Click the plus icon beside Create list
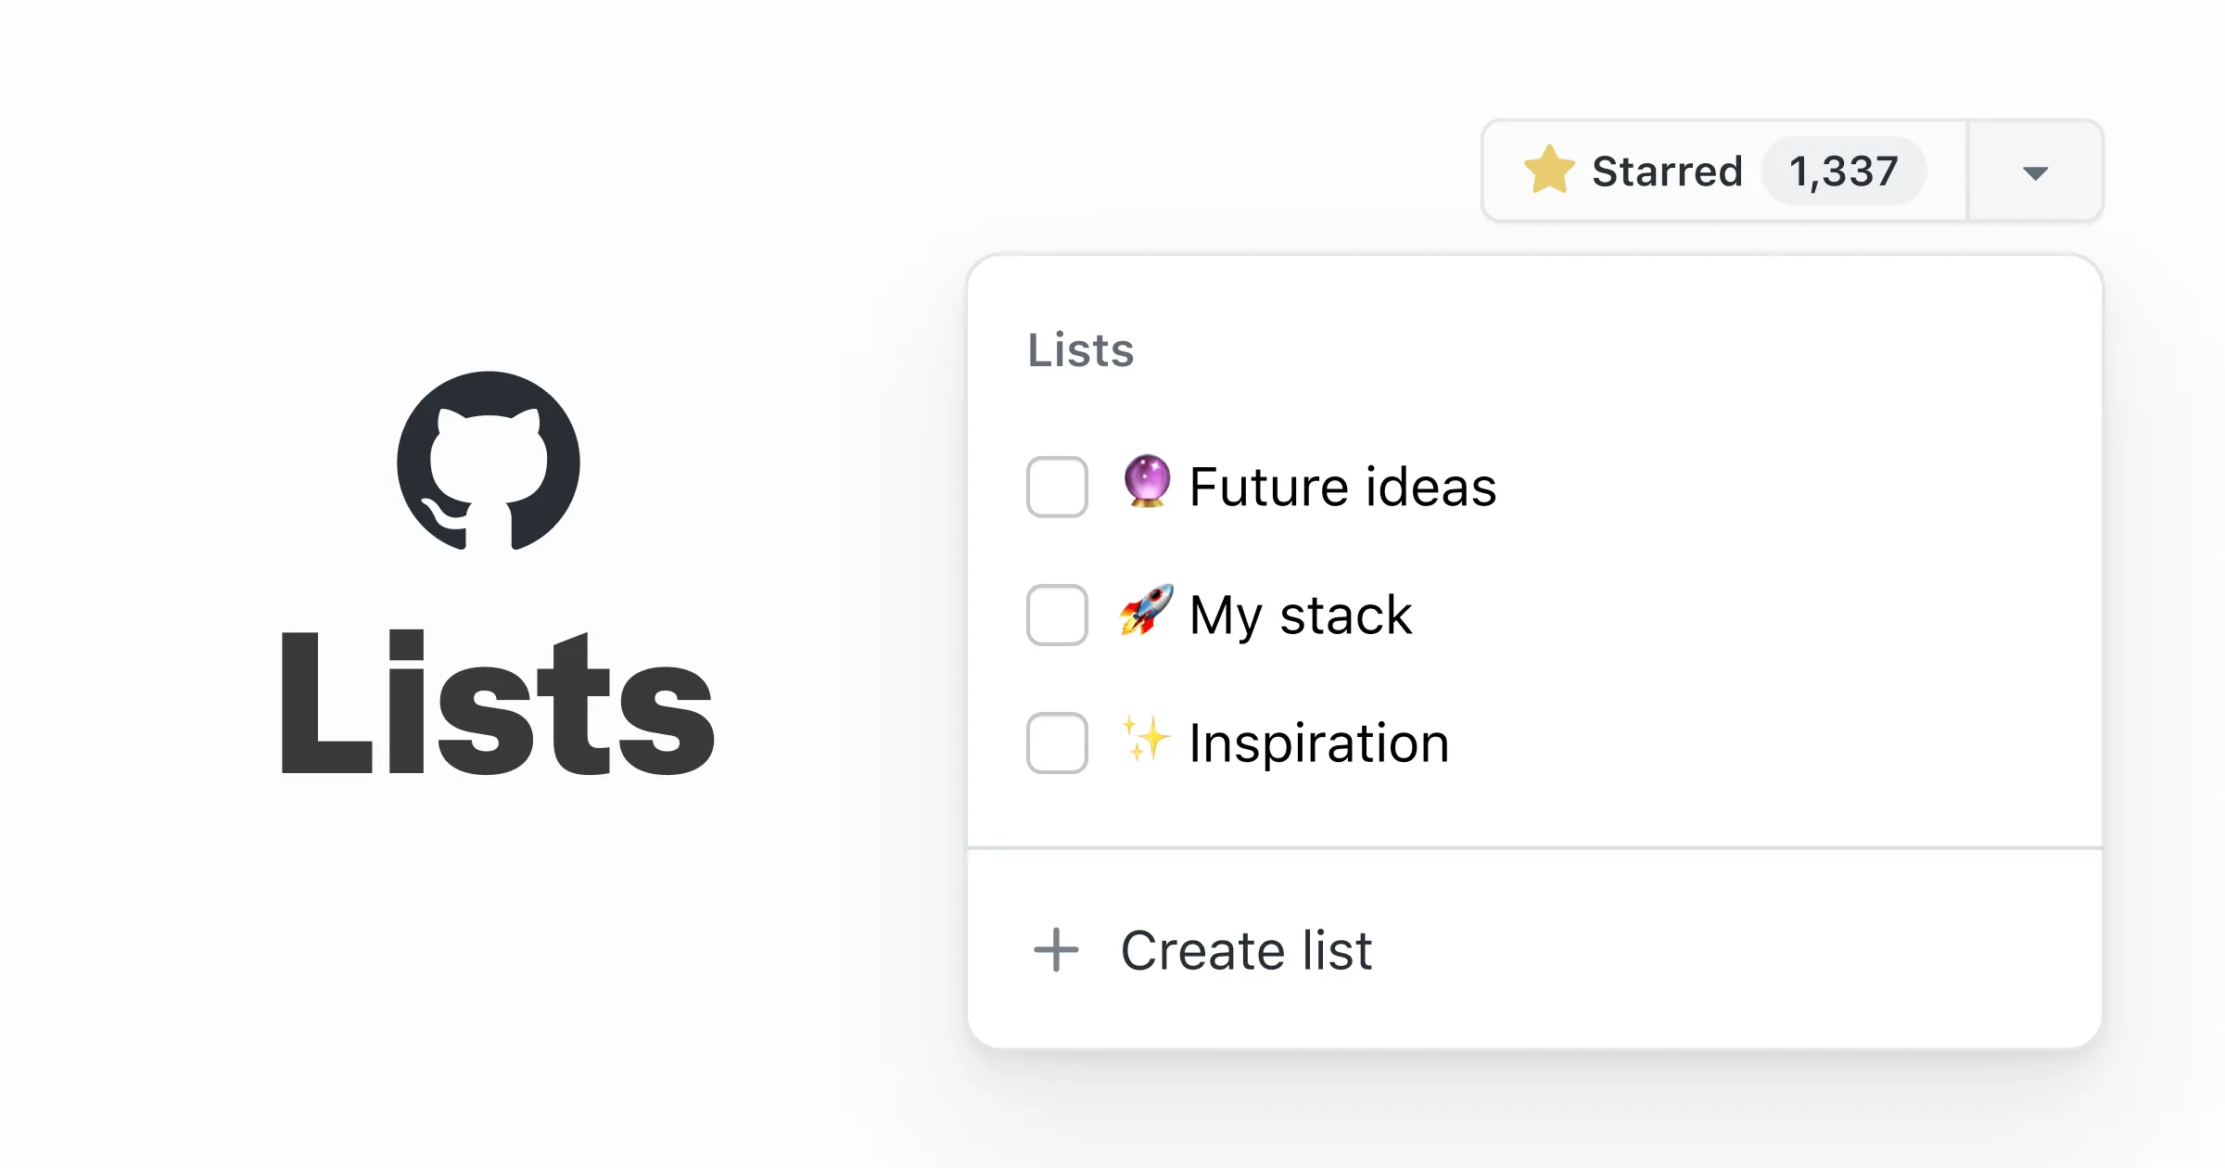The width and height of the screenshot is (2225, 1168). coord(1056,950)
